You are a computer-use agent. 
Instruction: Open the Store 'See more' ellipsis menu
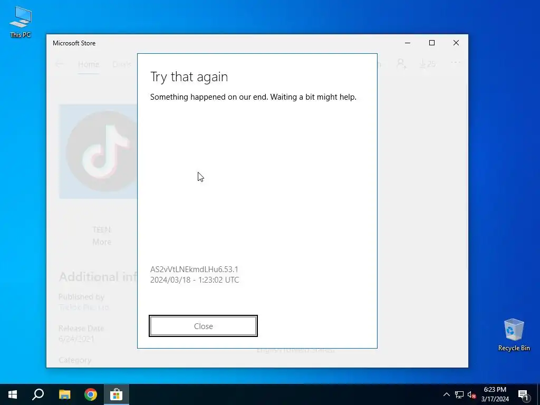click(455, 63)
